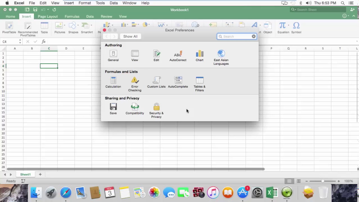Open Save preferences
This screenshot has height=202, width=359.
pos(113,109)
